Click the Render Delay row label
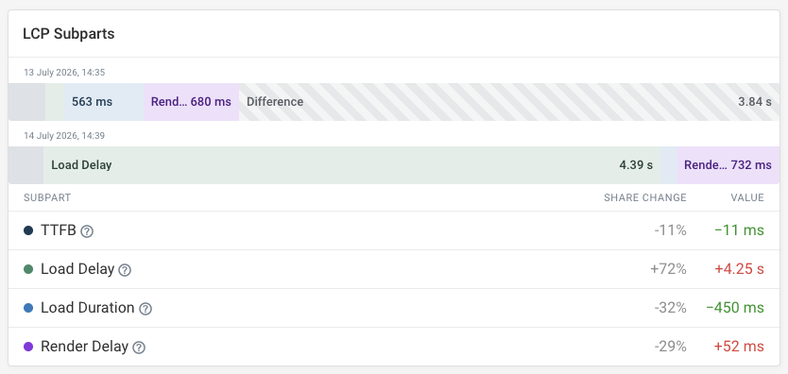 click(84, 347)
